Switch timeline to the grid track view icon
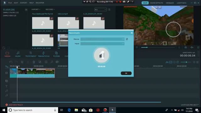This screenshot has width=201, height=113. pos(198,62)
